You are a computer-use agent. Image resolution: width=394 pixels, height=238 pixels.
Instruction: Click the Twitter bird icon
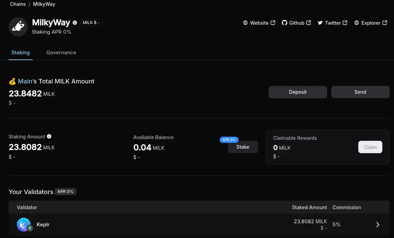click(x=320, y=23)
